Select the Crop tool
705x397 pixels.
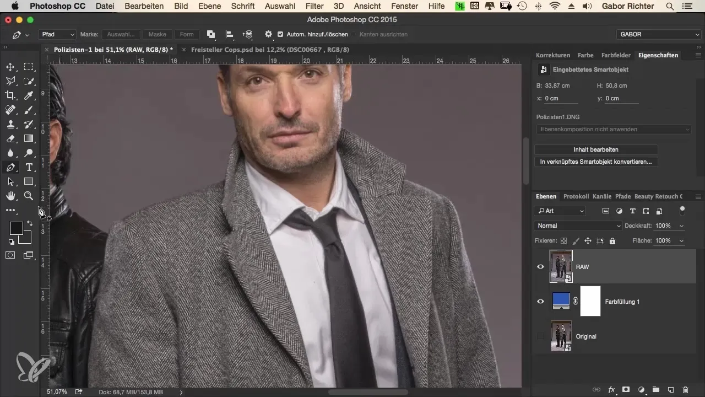pos(10,95)
